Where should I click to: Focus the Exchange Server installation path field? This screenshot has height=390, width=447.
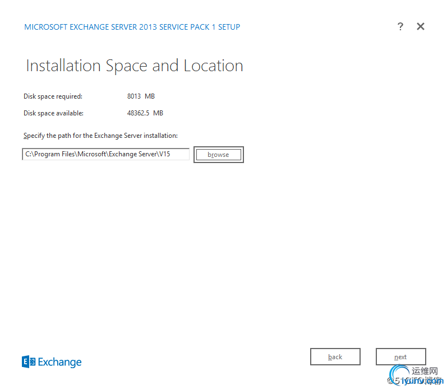coord(106,154)
